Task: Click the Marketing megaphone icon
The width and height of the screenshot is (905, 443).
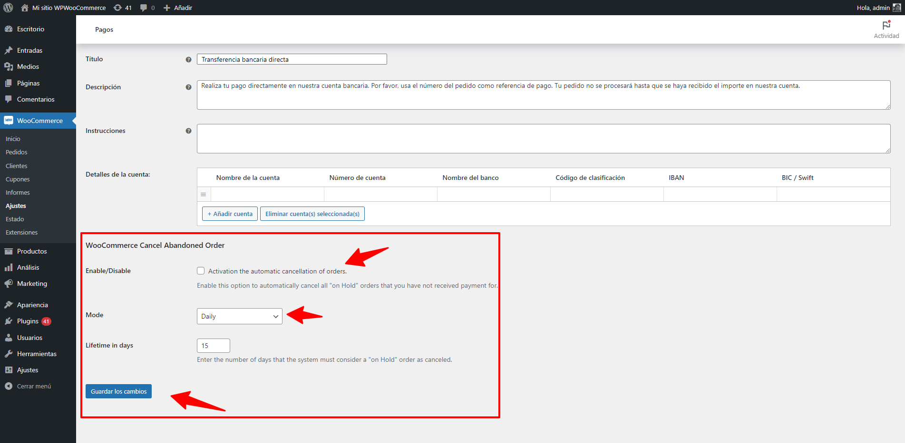Action: click(9, 283)
